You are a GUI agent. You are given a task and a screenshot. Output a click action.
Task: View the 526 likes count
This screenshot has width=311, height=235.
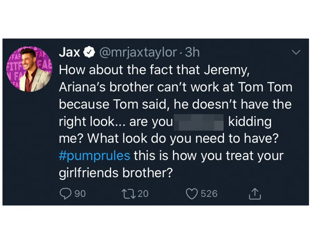tap(209, 194)
